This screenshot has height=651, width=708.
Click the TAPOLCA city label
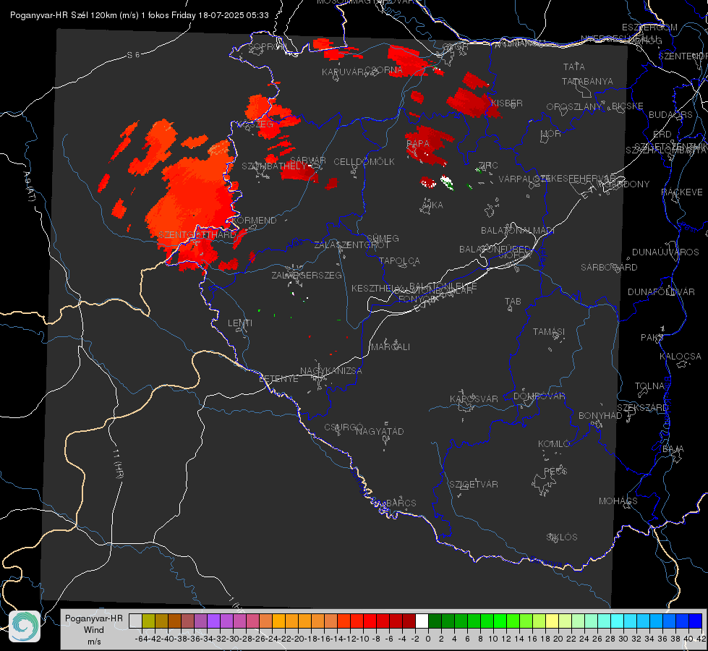(x=399, y=260)
